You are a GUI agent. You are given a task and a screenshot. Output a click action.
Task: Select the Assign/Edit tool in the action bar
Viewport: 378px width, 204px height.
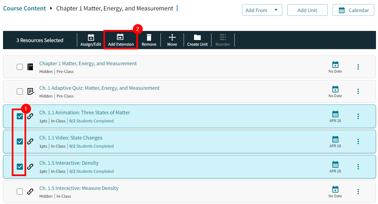point(90,40)
